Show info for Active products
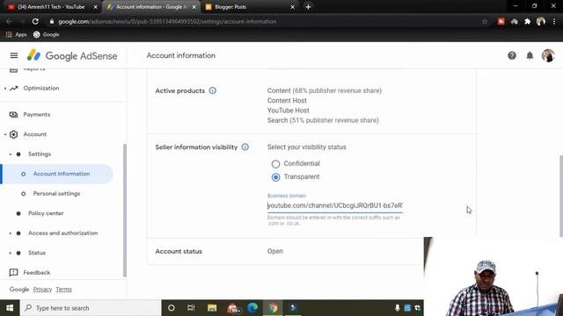 pyautogui.click(x=213, y=90)
